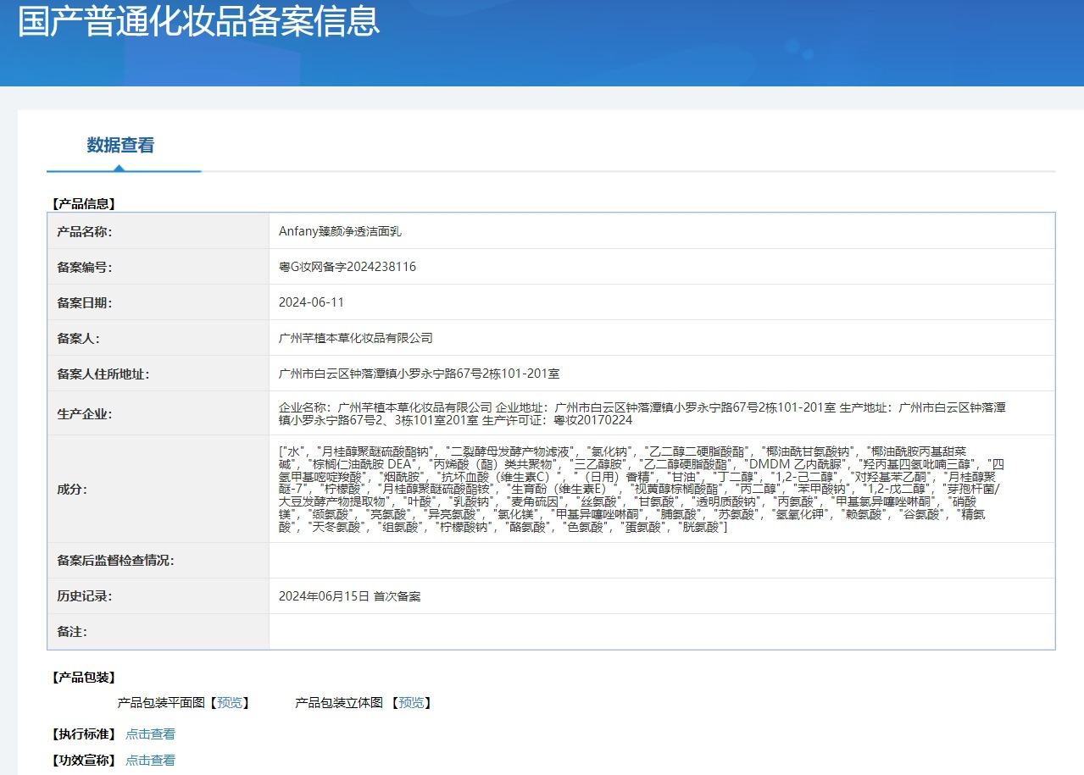1084x775 pixels.
Task: Open 点击查看 link next to 执行标准
Action: click(x=150, y=734)
